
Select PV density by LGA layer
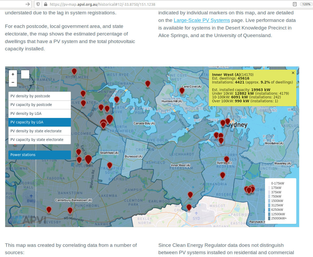tap(39, 113)
